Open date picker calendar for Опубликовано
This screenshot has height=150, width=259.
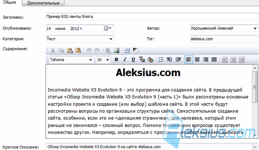point(108,28)
